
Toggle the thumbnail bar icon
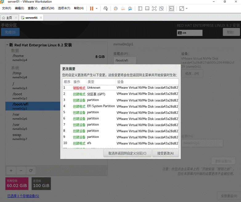pos(147,8)
